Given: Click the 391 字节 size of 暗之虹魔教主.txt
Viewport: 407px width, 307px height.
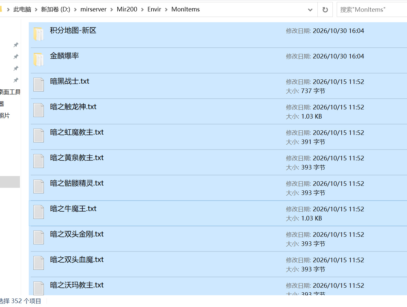Looking at the screenshot, I should (x=313, y=142).
